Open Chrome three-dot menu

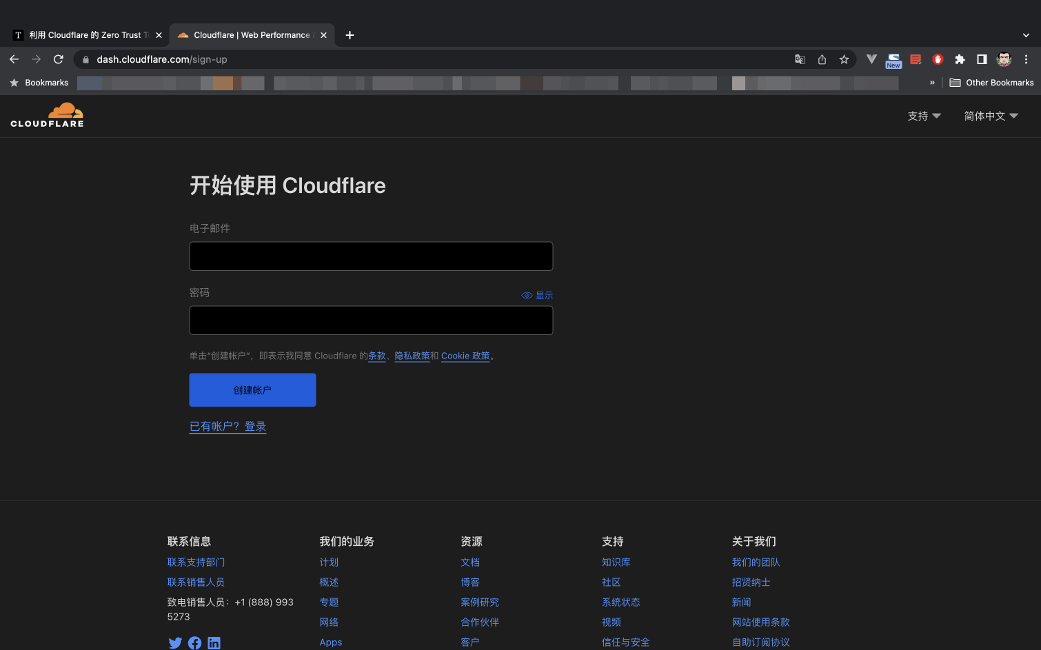(x=1026, y=59)
